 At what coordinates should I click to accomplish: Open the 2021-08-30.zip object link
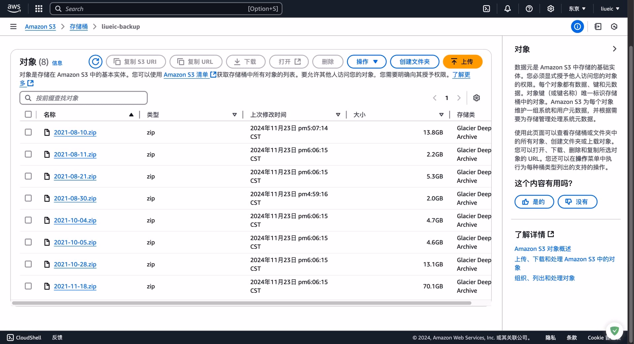pyautogui.click(x=75, y=198)
